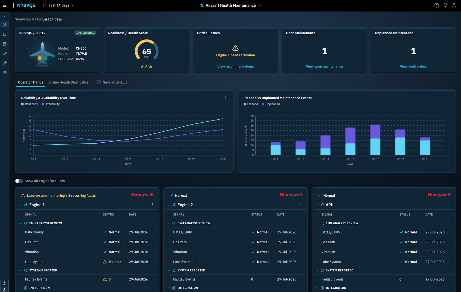This screenshot has width=461, height=292.
Task: Open the wrench tools icon in sidebar
Action: (5, 63)
